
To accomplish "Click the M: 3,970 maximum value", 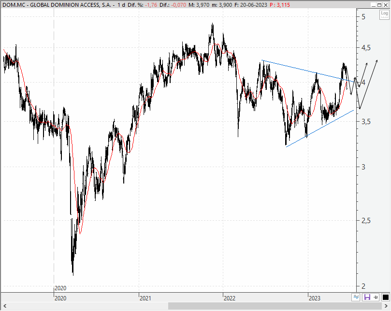I will pyautogui.click(x=199, y=5).
